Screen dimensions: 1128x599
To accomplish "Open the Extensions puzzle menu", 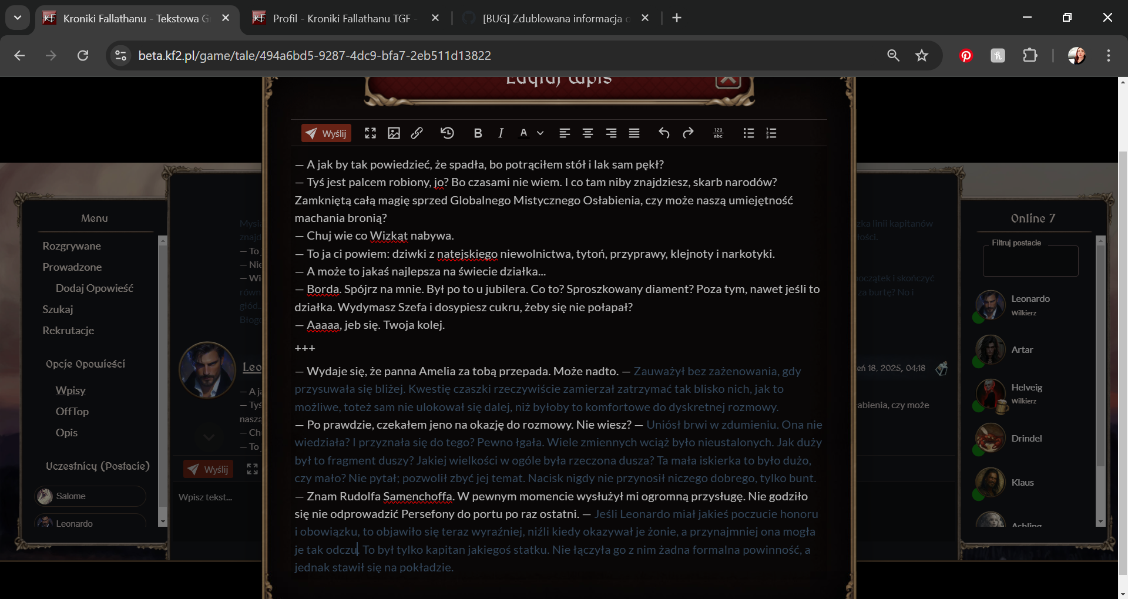I will pos(1030,56).
